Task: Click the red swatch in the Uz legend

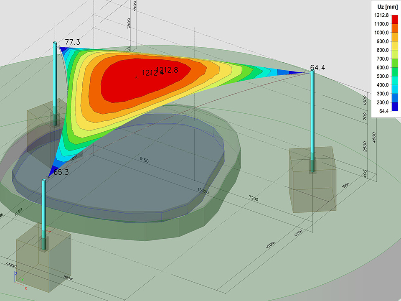Action: pyautogui.click(x=393, y=19)
